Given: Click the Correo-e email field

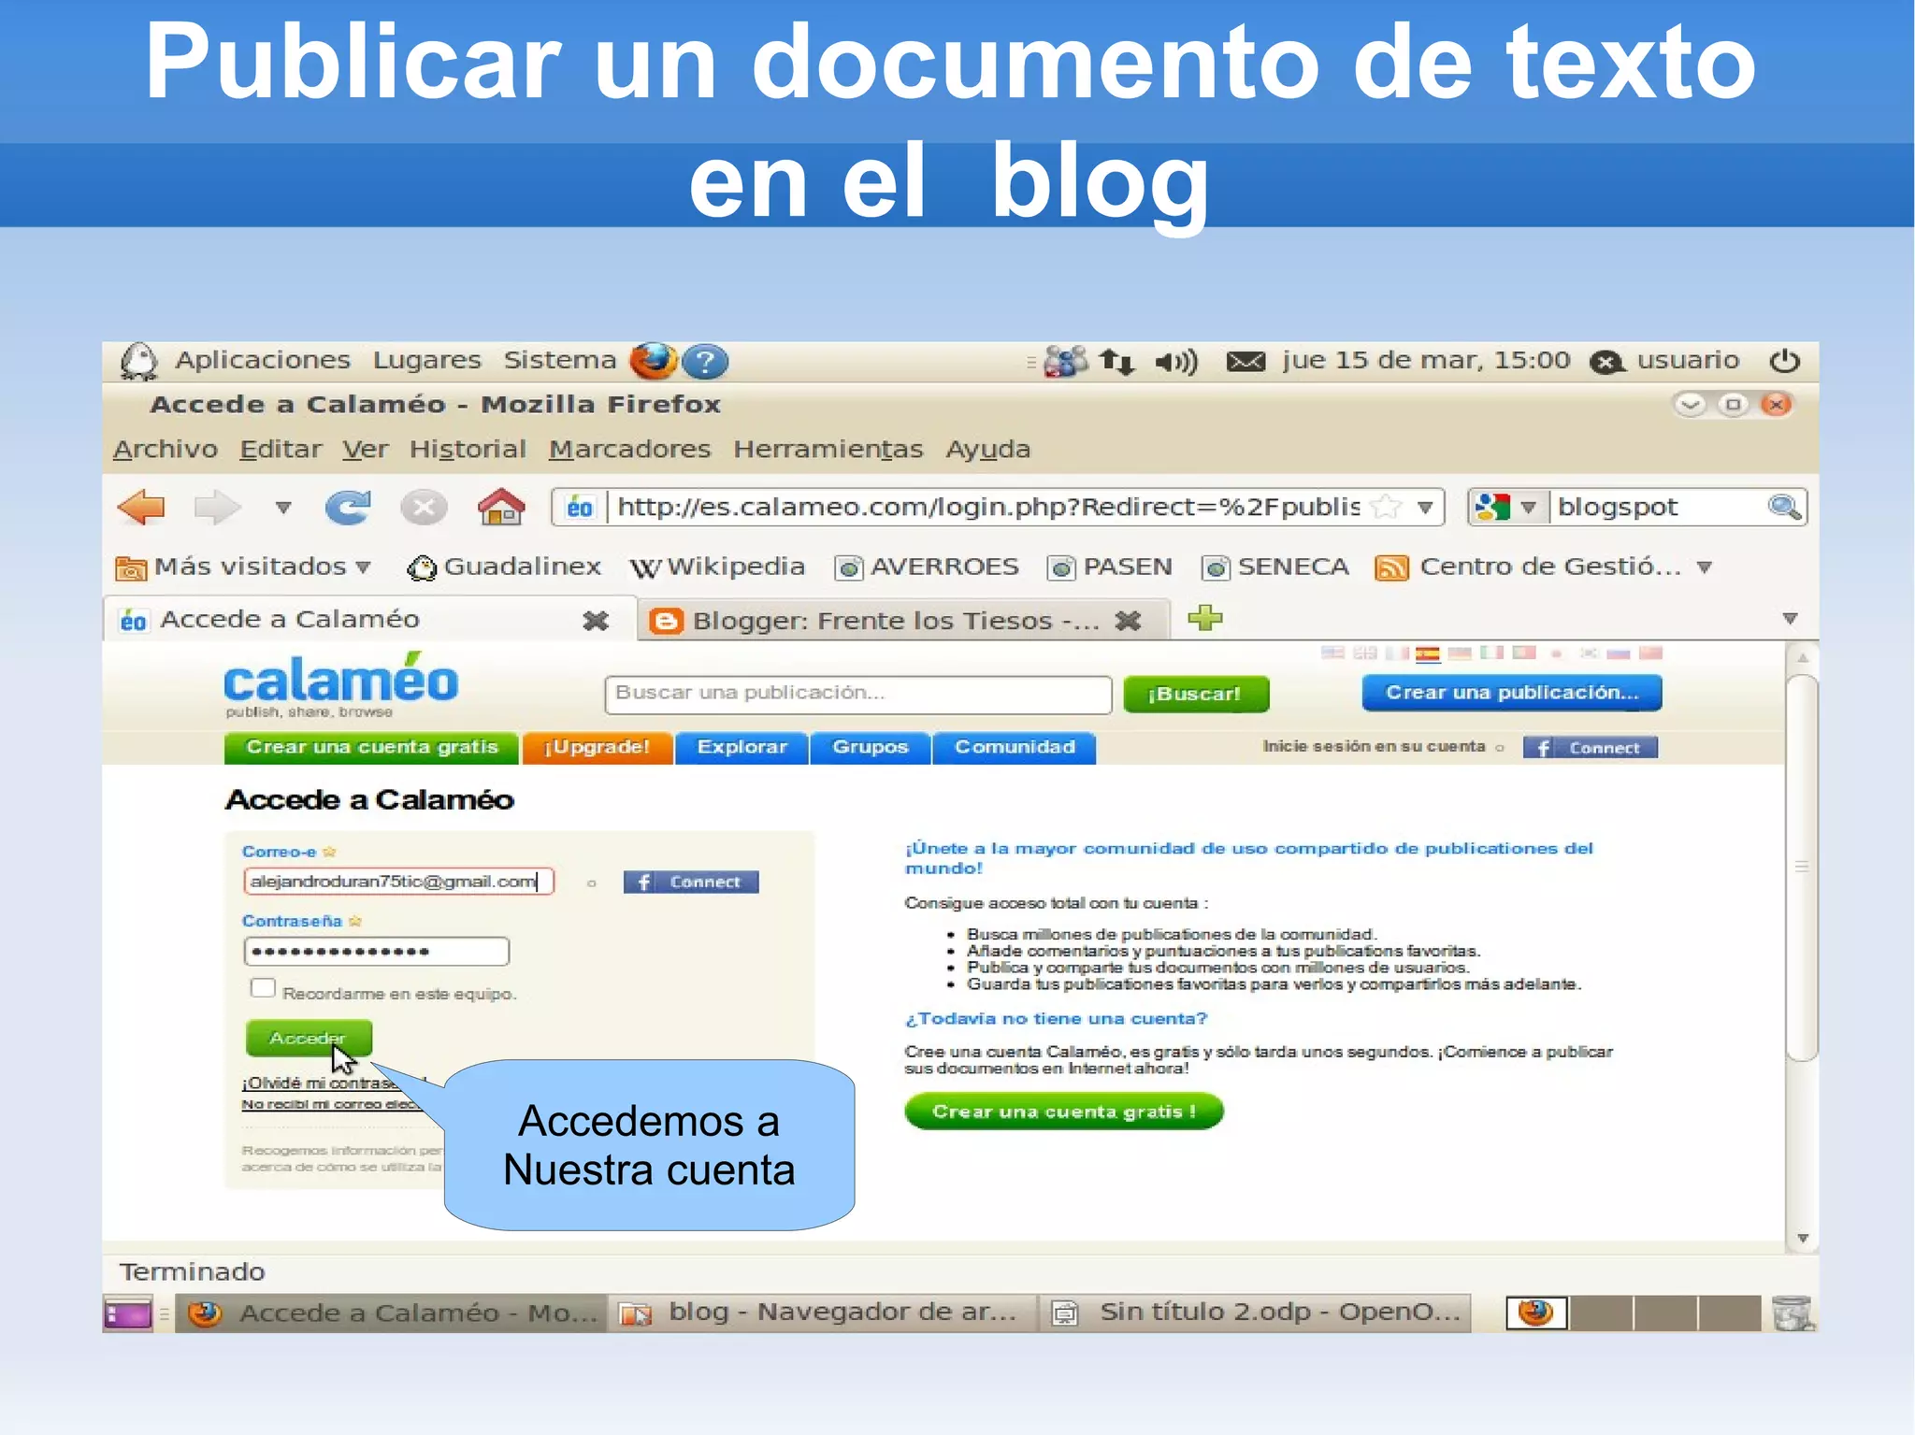Looking at the screenshot, I should (398, 882).
